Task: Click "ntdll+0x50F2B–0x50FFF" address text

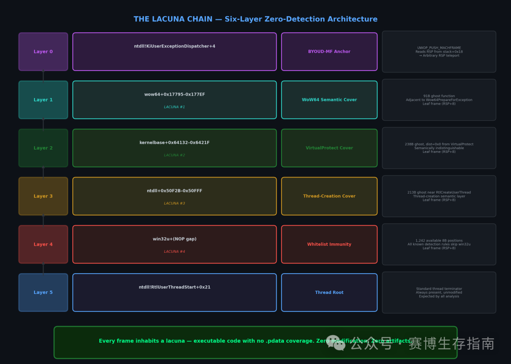Action: point(175,191)
